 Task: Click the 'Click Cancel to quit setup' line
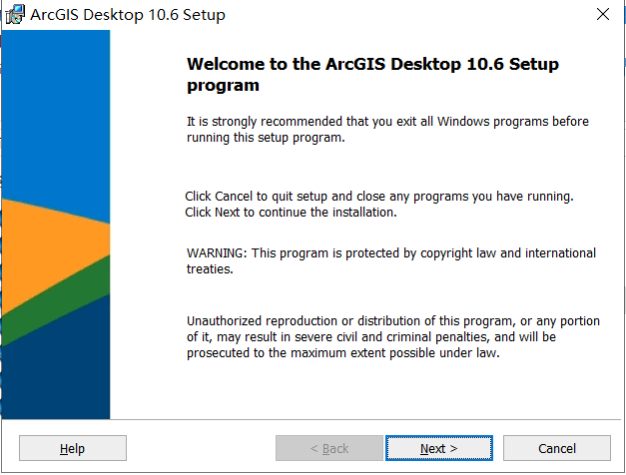[x=379, y=197]
